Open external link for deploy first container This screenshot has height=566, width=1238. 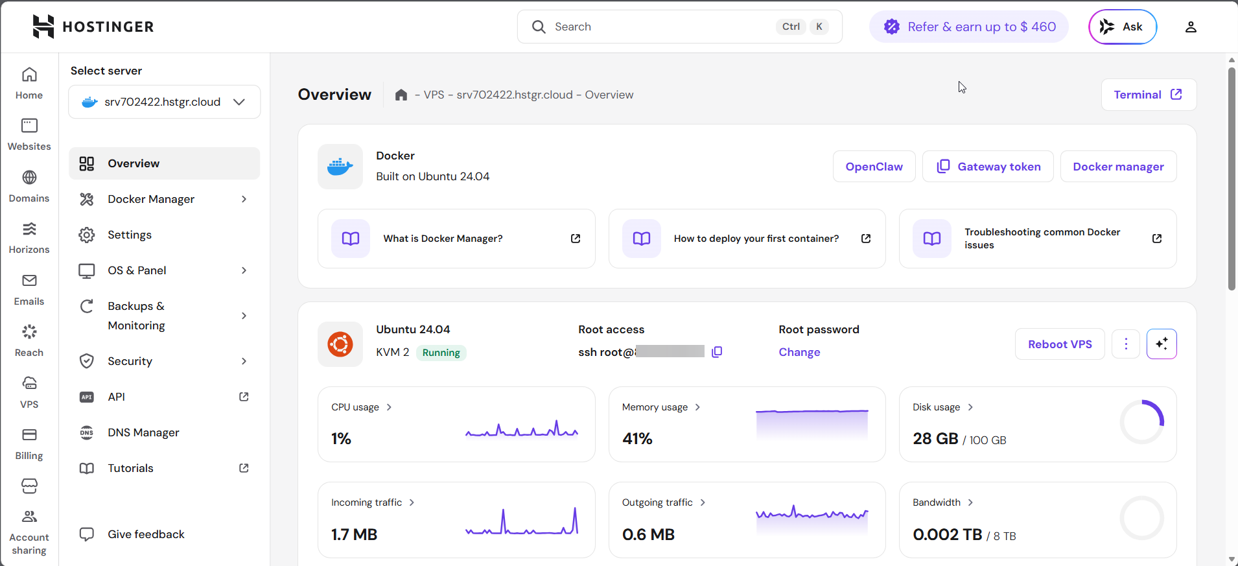click(x=865, y=239)
